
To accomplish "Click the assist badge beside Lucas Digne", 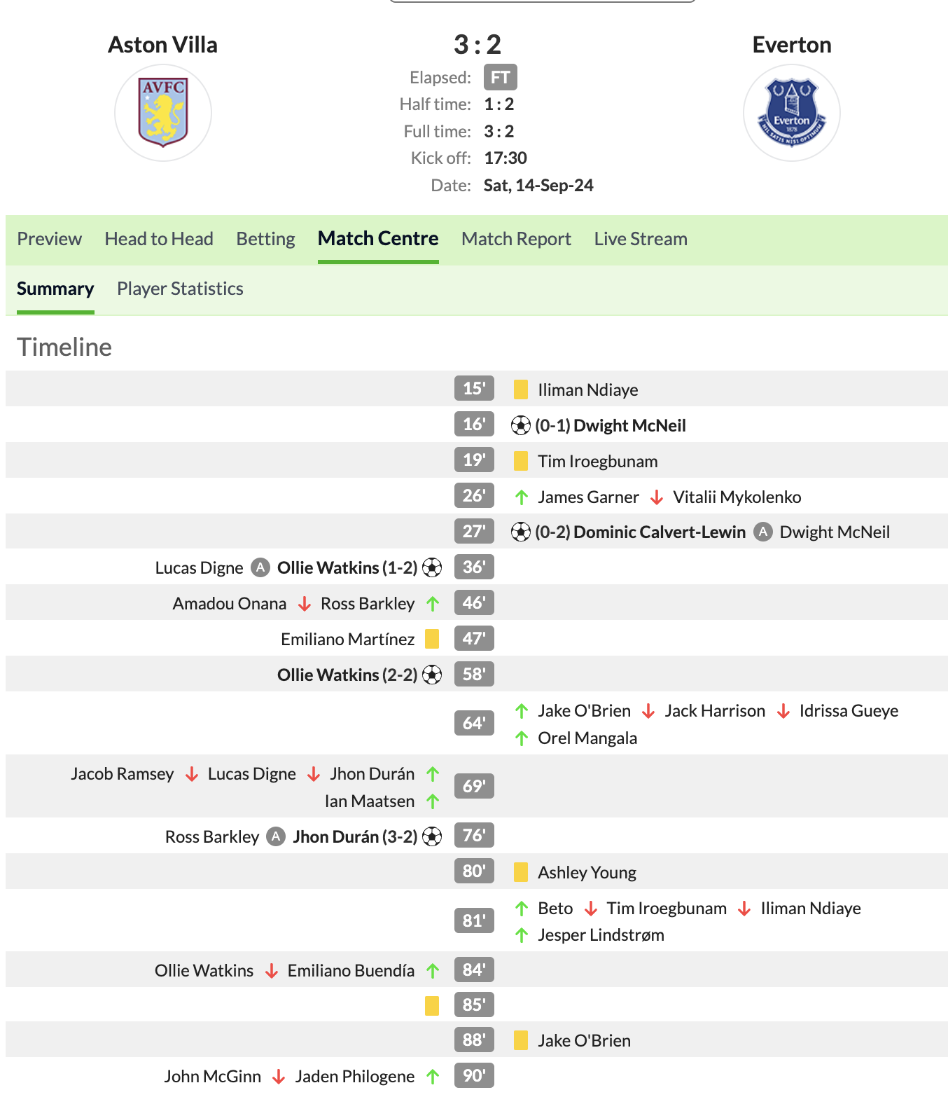I will 260,567.
